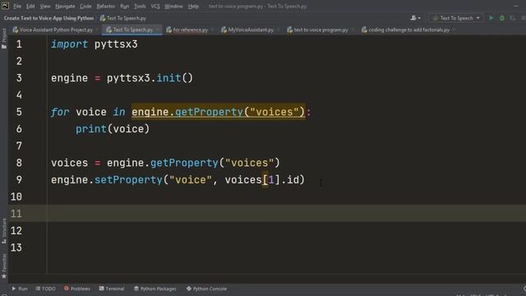The height and width of the screenshot is (296, 526).
Task: Open the Window menu
Action: 173,7
